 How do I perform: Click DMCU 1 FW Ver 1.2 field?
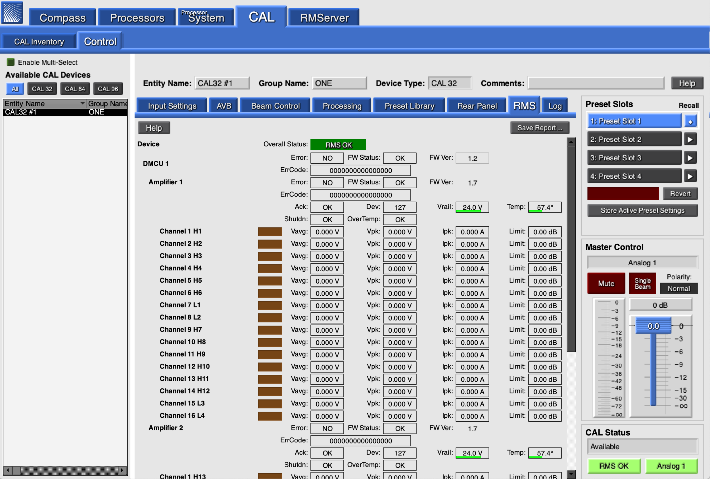472,158
